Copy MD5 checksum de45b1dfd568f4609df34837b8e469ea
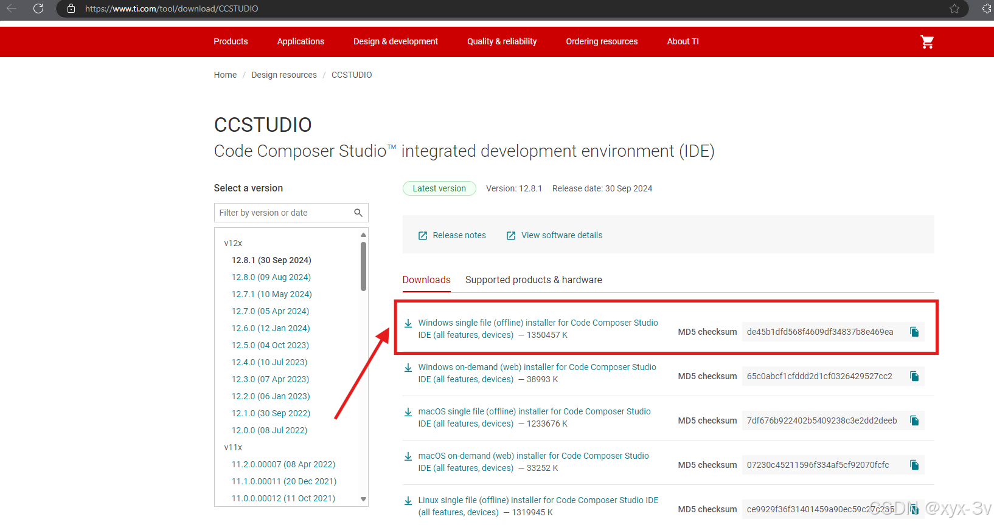Viewport: 994px width, 525px height. 914,332
